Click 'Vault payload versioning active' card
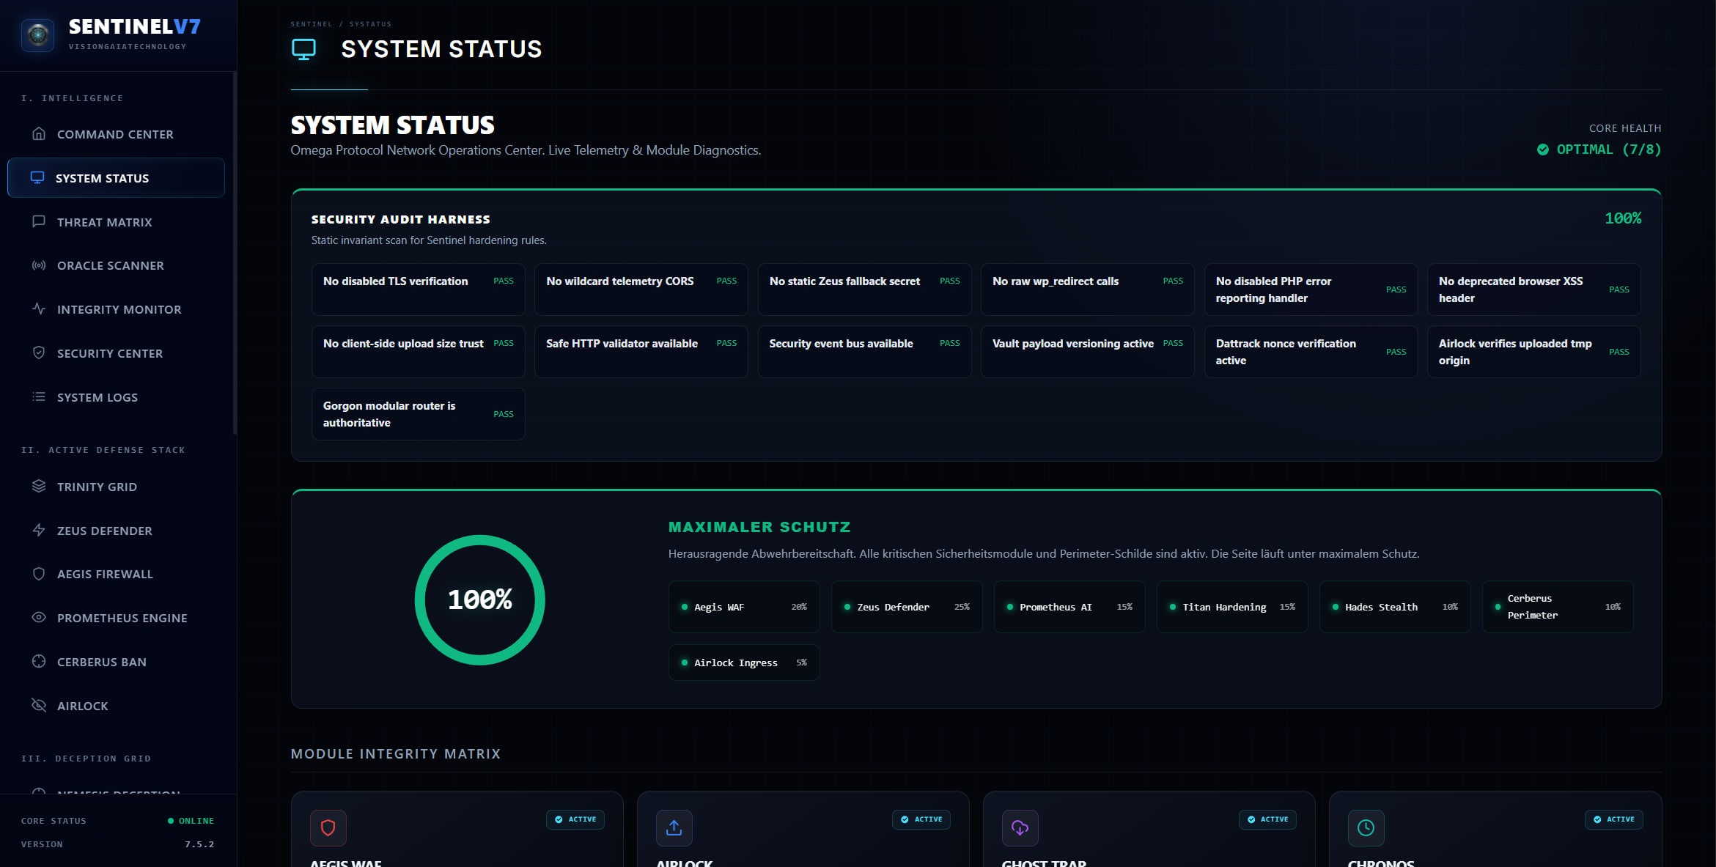1716x867 pixels. pyautogui.click(x=1088, y=352)
